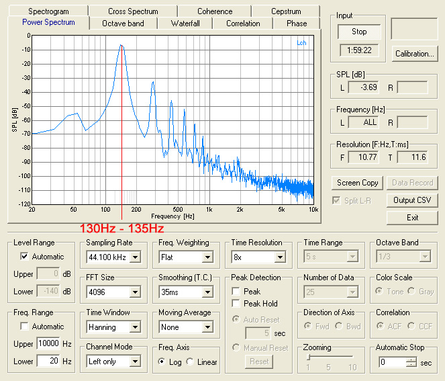The width and height of the screenshot is (445, 381).
Task: Choose CCF correlation option
Action: [411, 326]
